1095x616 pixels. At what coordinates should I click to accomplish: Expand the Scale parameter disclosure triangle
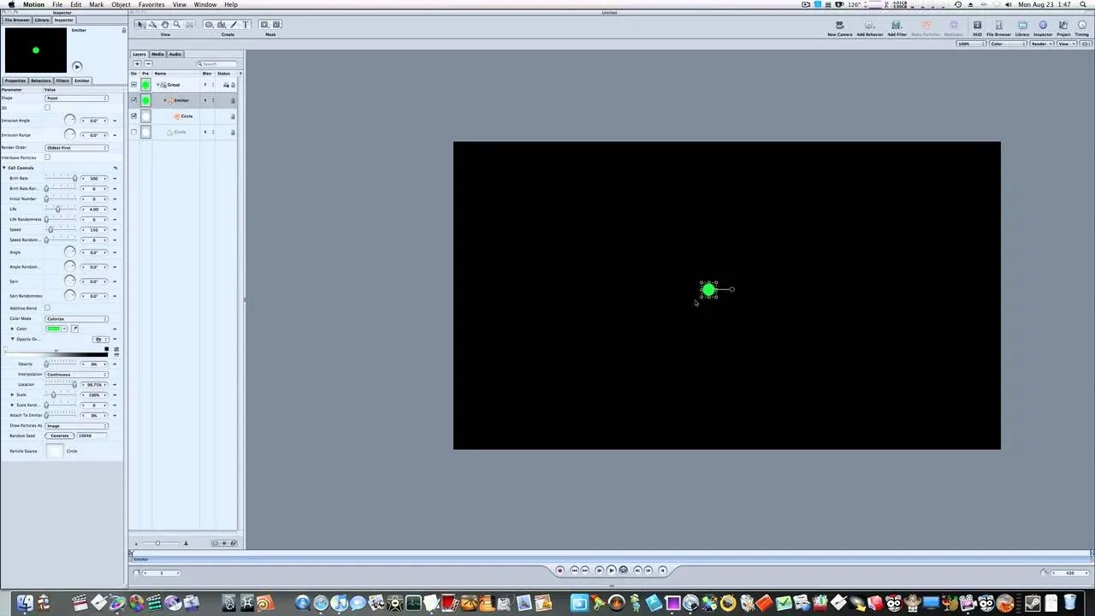pyautogui.click(x=12, y=394)
